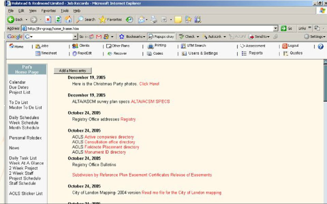The image size is (327, 204).
Task: Open RapidEdit tool
Action: 82,54
